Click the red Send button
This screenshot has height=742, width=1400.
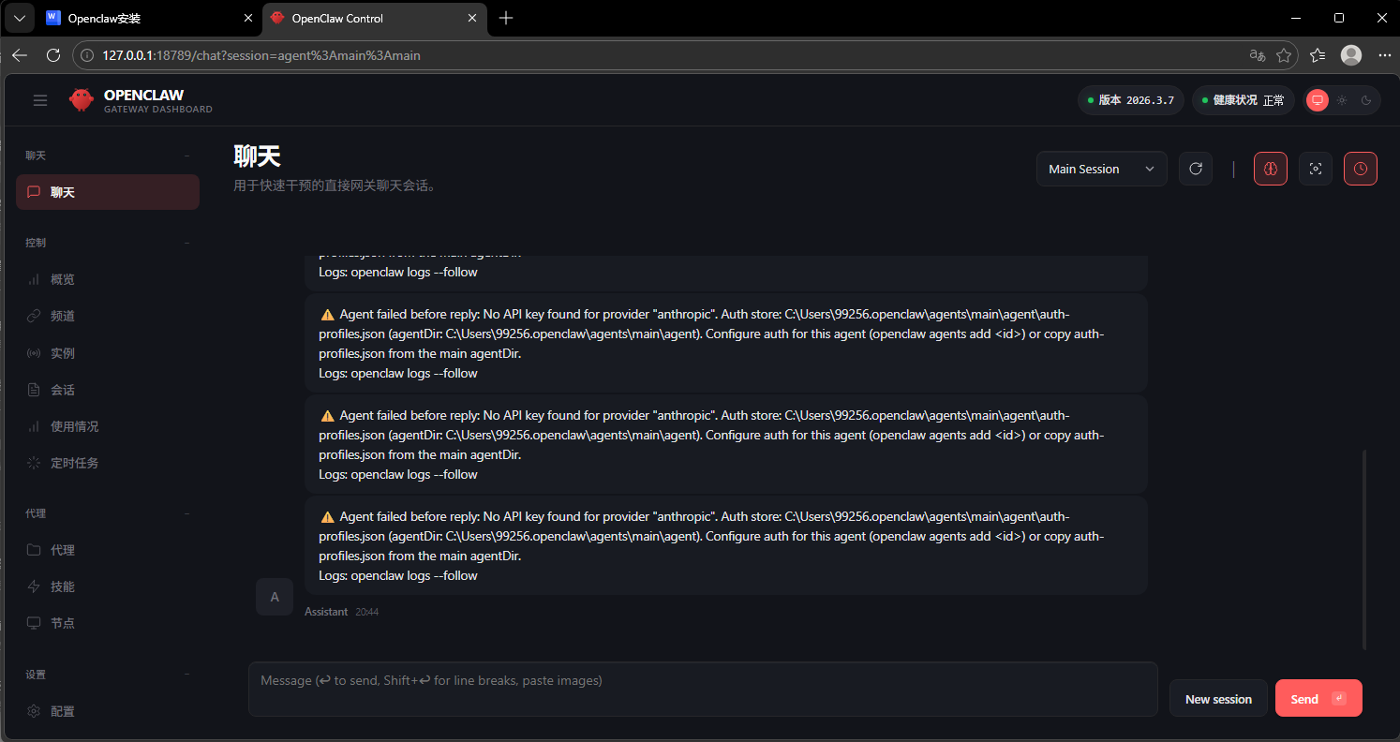coord(1318,699)
